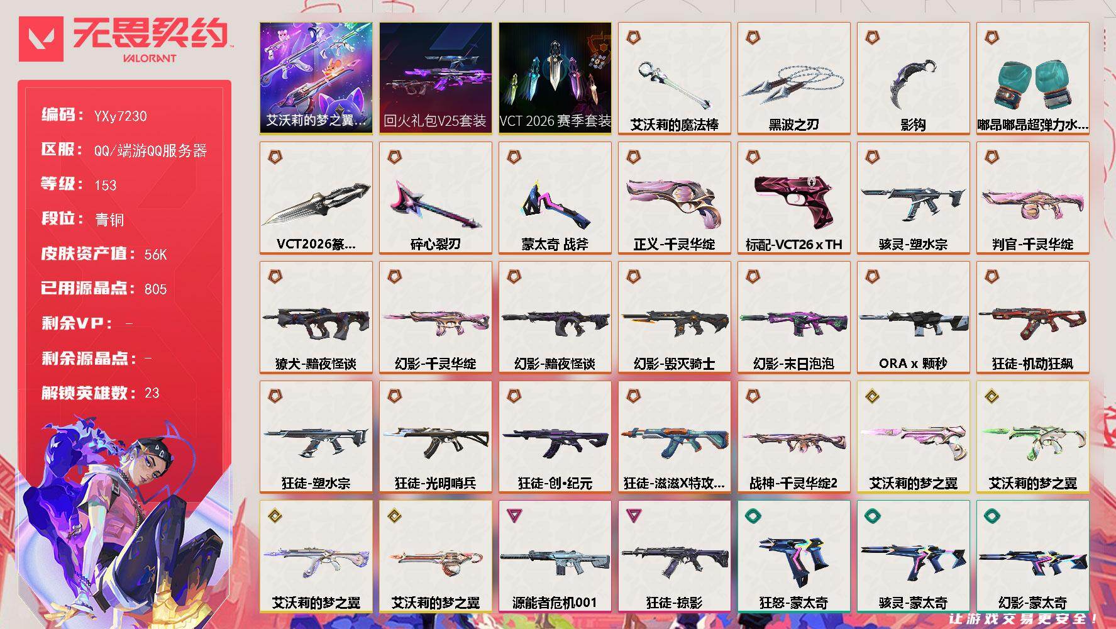1116x629 pixels.
Task: Select the 回火礼包V25套装 bundle card
Action: pyautogui.click(x=435, y=78)
